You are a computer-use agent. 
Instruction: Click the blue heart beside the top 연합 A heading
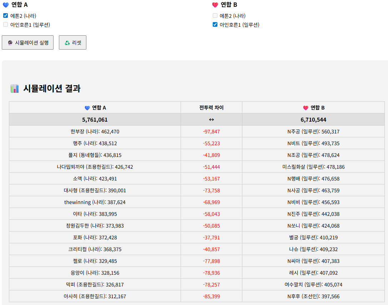(5, 5)
